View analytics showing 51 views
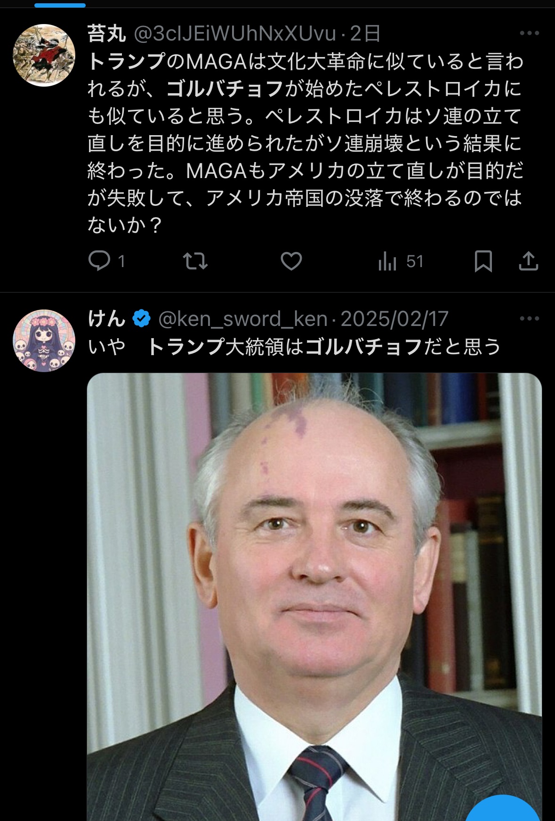Screen dimensions: 555x821 tap(401, 261)
